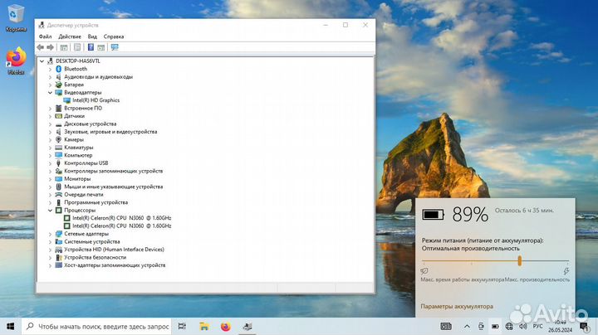Viewport: 598px width, 335px height.
Task: Click the blue Help icon in toolbar
Action: tap(90, 47)
